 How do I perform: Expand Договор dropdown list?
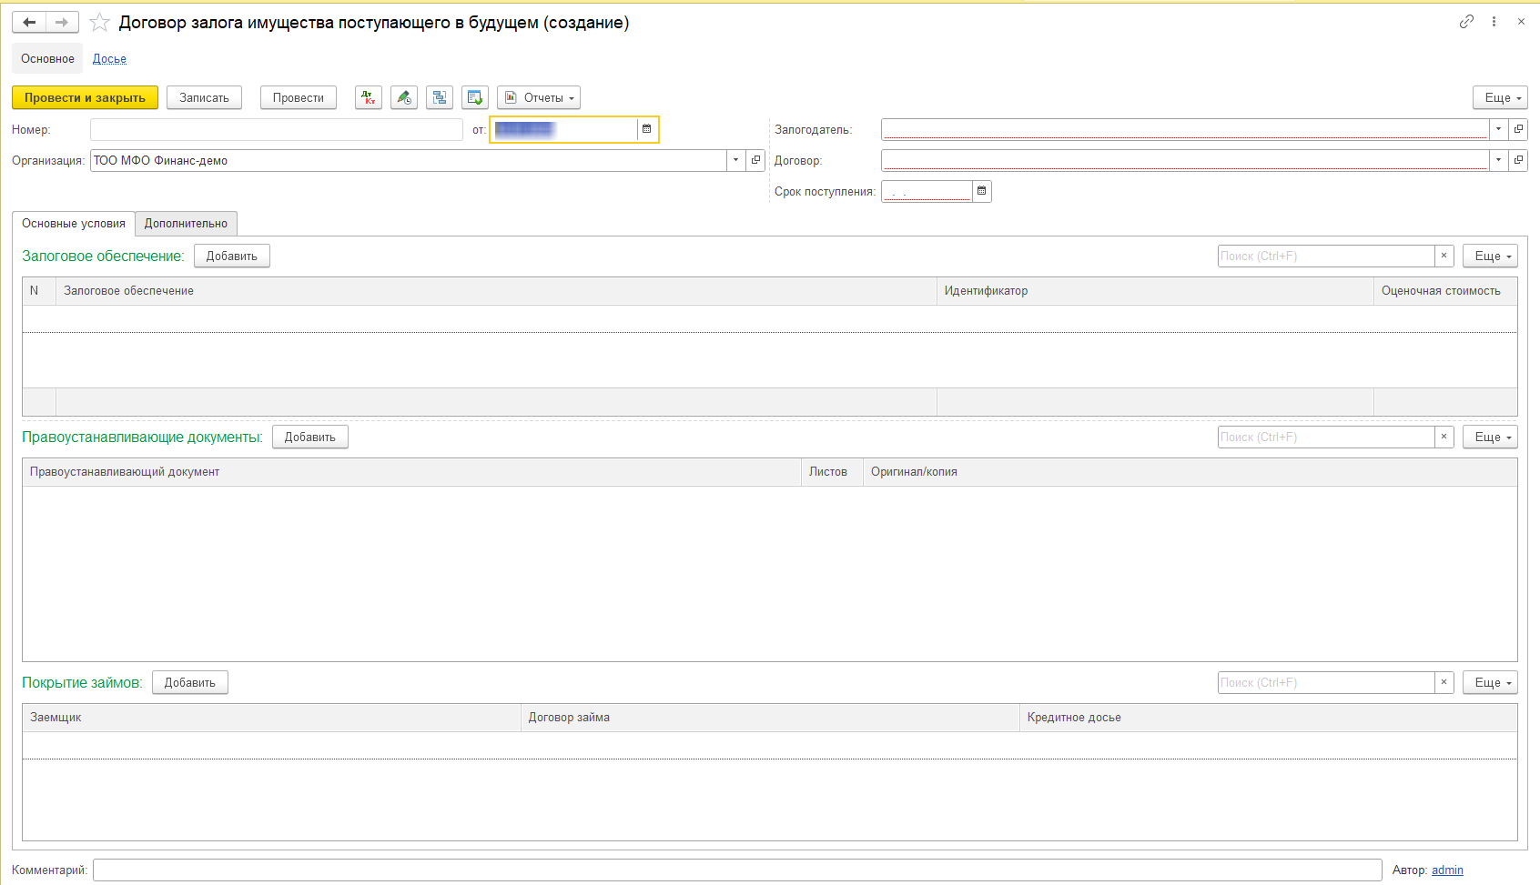pos(1498,160)
